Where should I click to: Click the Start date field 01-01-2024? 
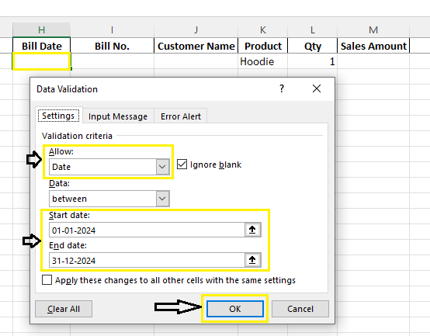[147, 230]
